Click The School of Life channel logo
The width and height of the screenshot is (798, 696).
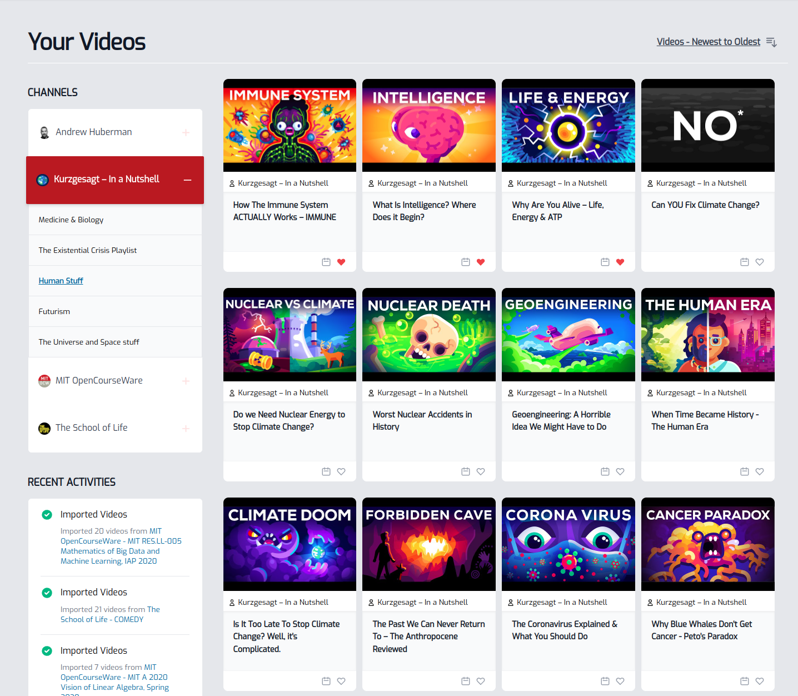(x=44, y=428)
